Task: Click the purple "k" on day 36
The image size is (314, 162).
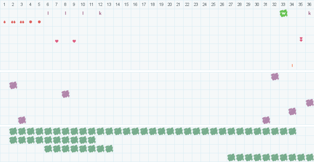Action: [310, 13]
